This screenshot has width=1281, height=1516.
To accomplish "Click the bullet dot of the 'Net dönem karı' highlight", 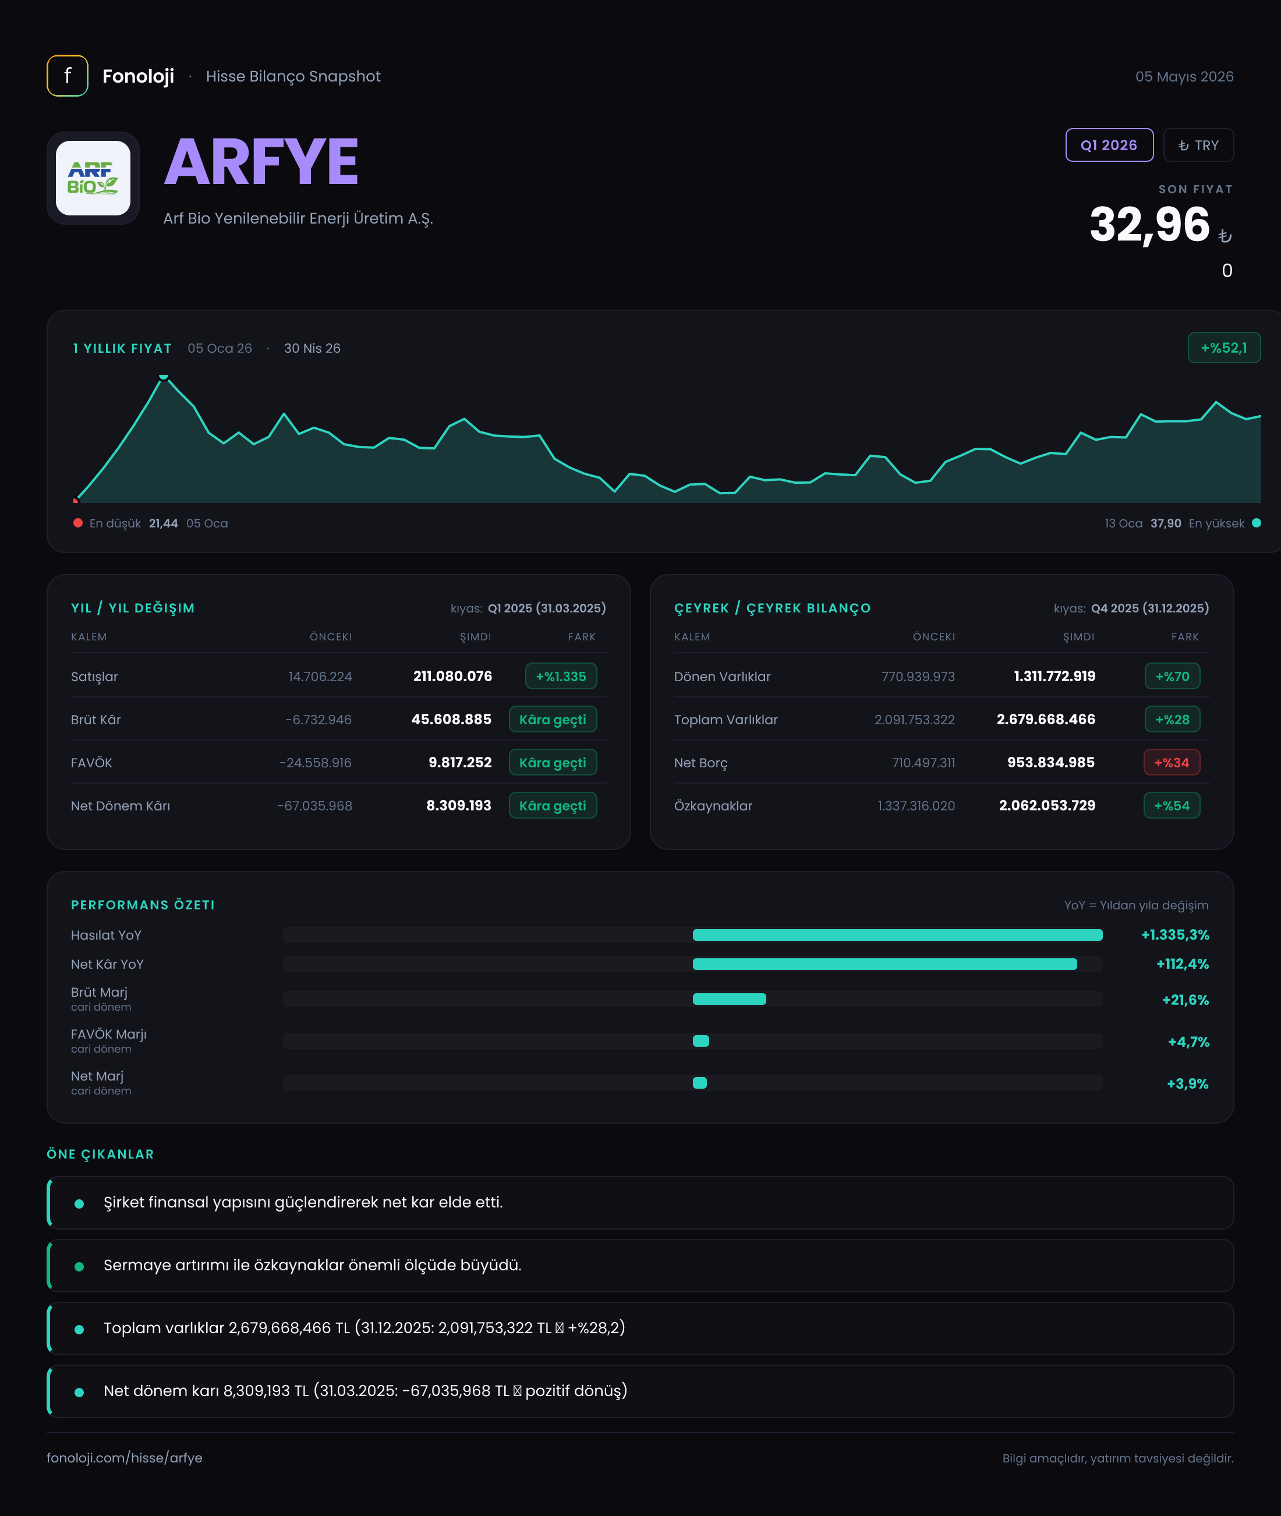I will click(79, 1392).
